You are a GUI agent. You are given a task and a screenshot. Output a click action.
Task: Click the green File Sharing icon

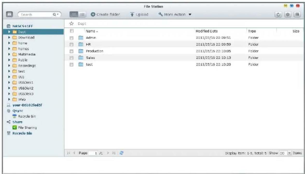[15, 128]
